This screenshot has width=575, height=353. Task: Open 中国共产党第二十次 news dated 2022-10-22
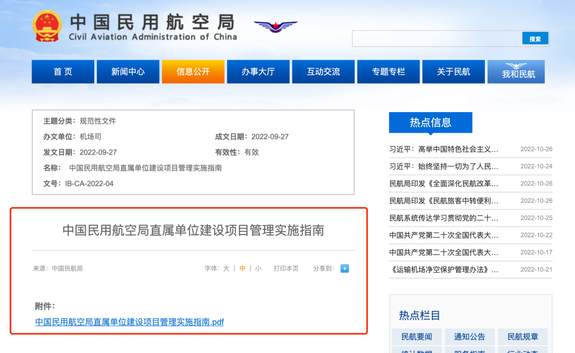pos(443,235)
